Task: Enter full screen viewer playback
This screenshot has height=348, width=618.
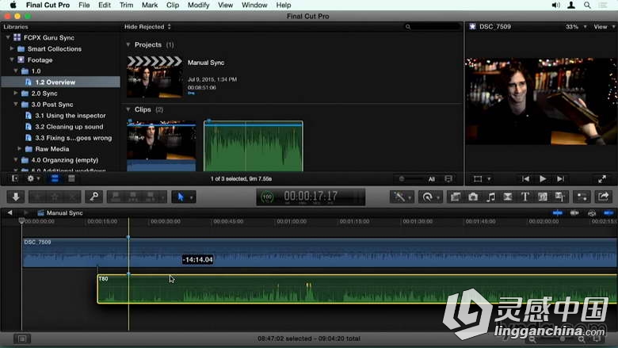Action: pos(602,179)
